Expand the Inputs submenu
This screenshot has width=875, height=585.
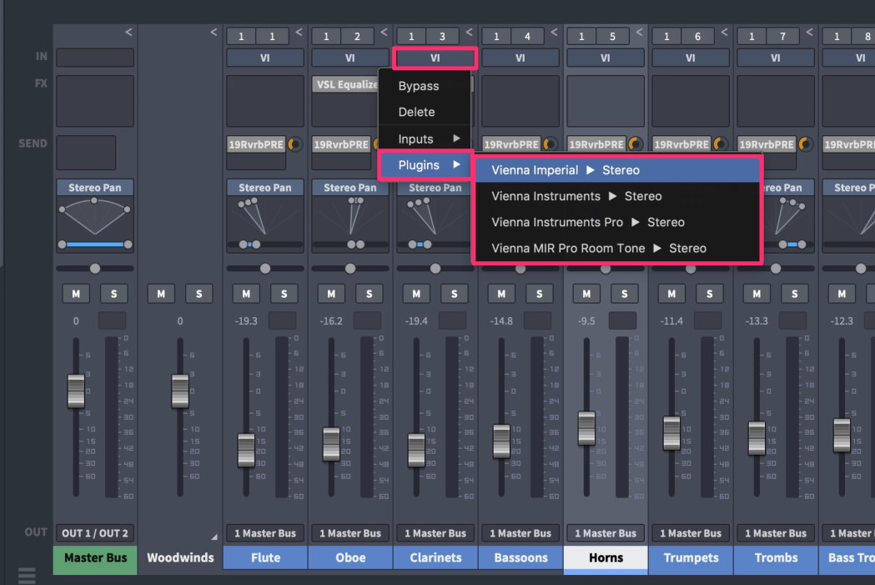point(425,139)
